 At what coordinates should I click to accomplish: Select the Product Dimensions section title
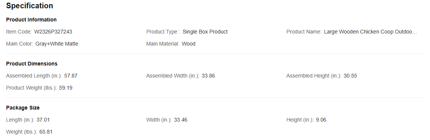(x=32, y=64)
